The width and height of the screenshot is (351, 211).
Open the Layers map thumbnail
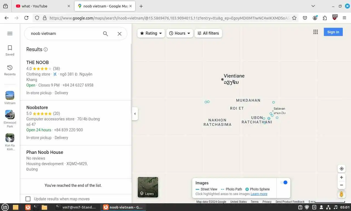(148, 187)
